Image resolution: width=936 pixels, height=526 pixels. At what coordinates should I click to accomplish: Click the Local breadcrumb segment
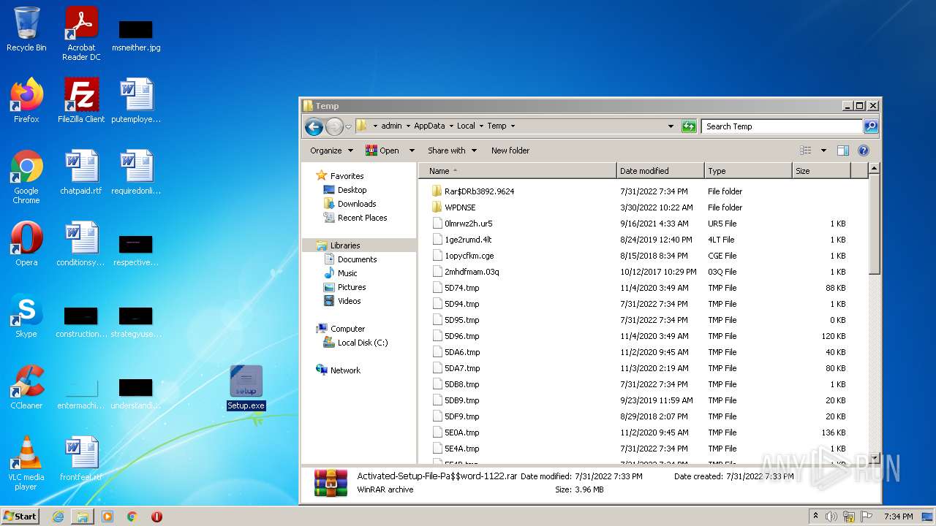point(466,126)
